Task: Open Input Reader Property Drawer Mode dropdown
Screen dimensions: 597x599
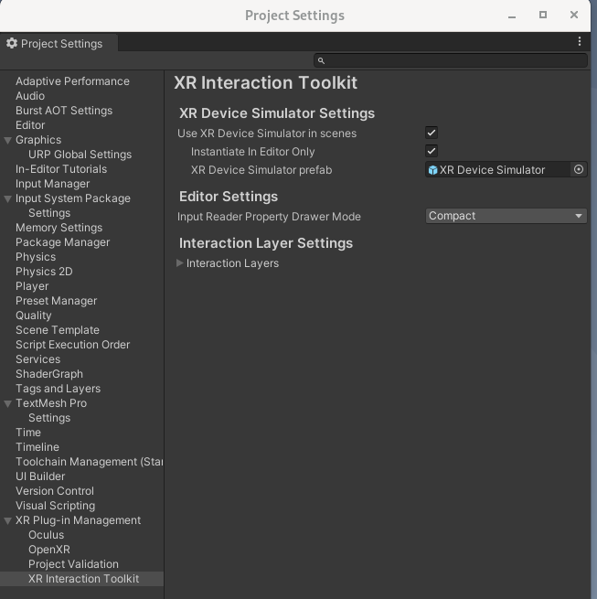Action: pos(506,216)
